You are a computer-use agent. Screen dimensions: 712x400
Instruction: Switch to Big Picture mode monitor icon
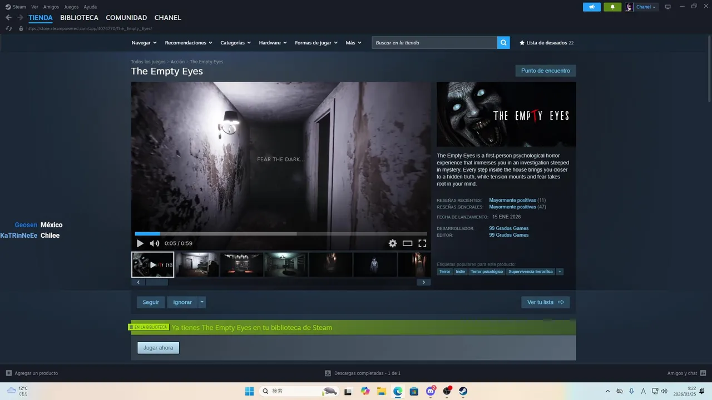pos(668,7)
